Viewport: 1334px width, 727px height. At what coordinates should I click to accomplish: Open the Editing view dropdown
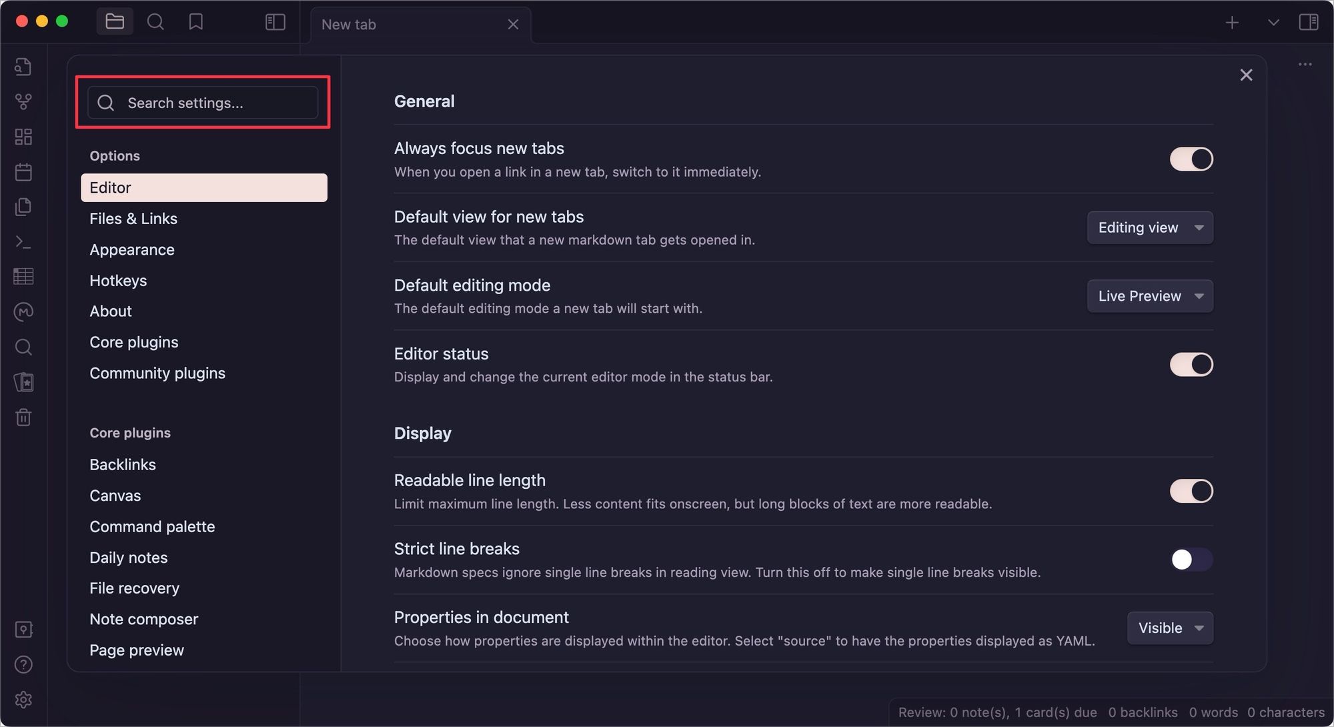1149,227
